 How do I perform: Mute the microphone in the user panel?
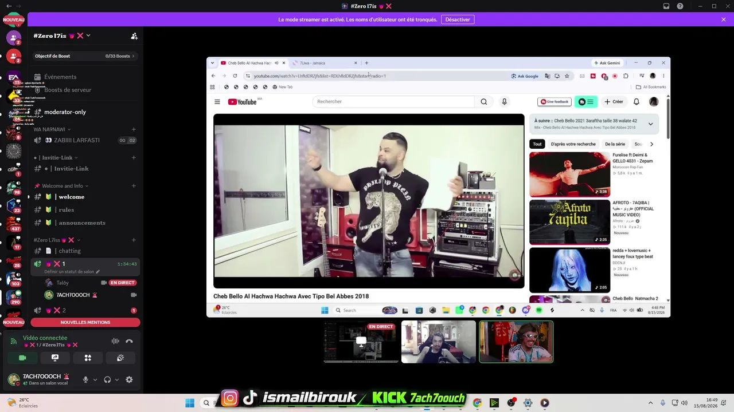[85, 379]
